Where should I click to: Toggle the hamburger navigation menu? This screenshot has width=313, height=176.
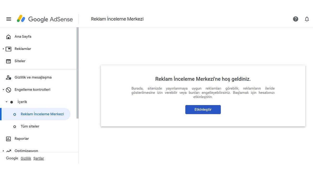[x=9, y=18]
